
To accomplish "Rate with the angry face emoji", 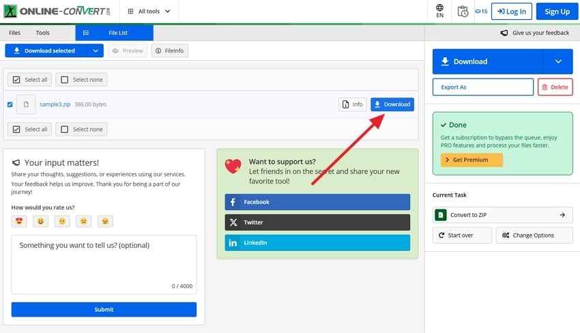I will point(105,221).
